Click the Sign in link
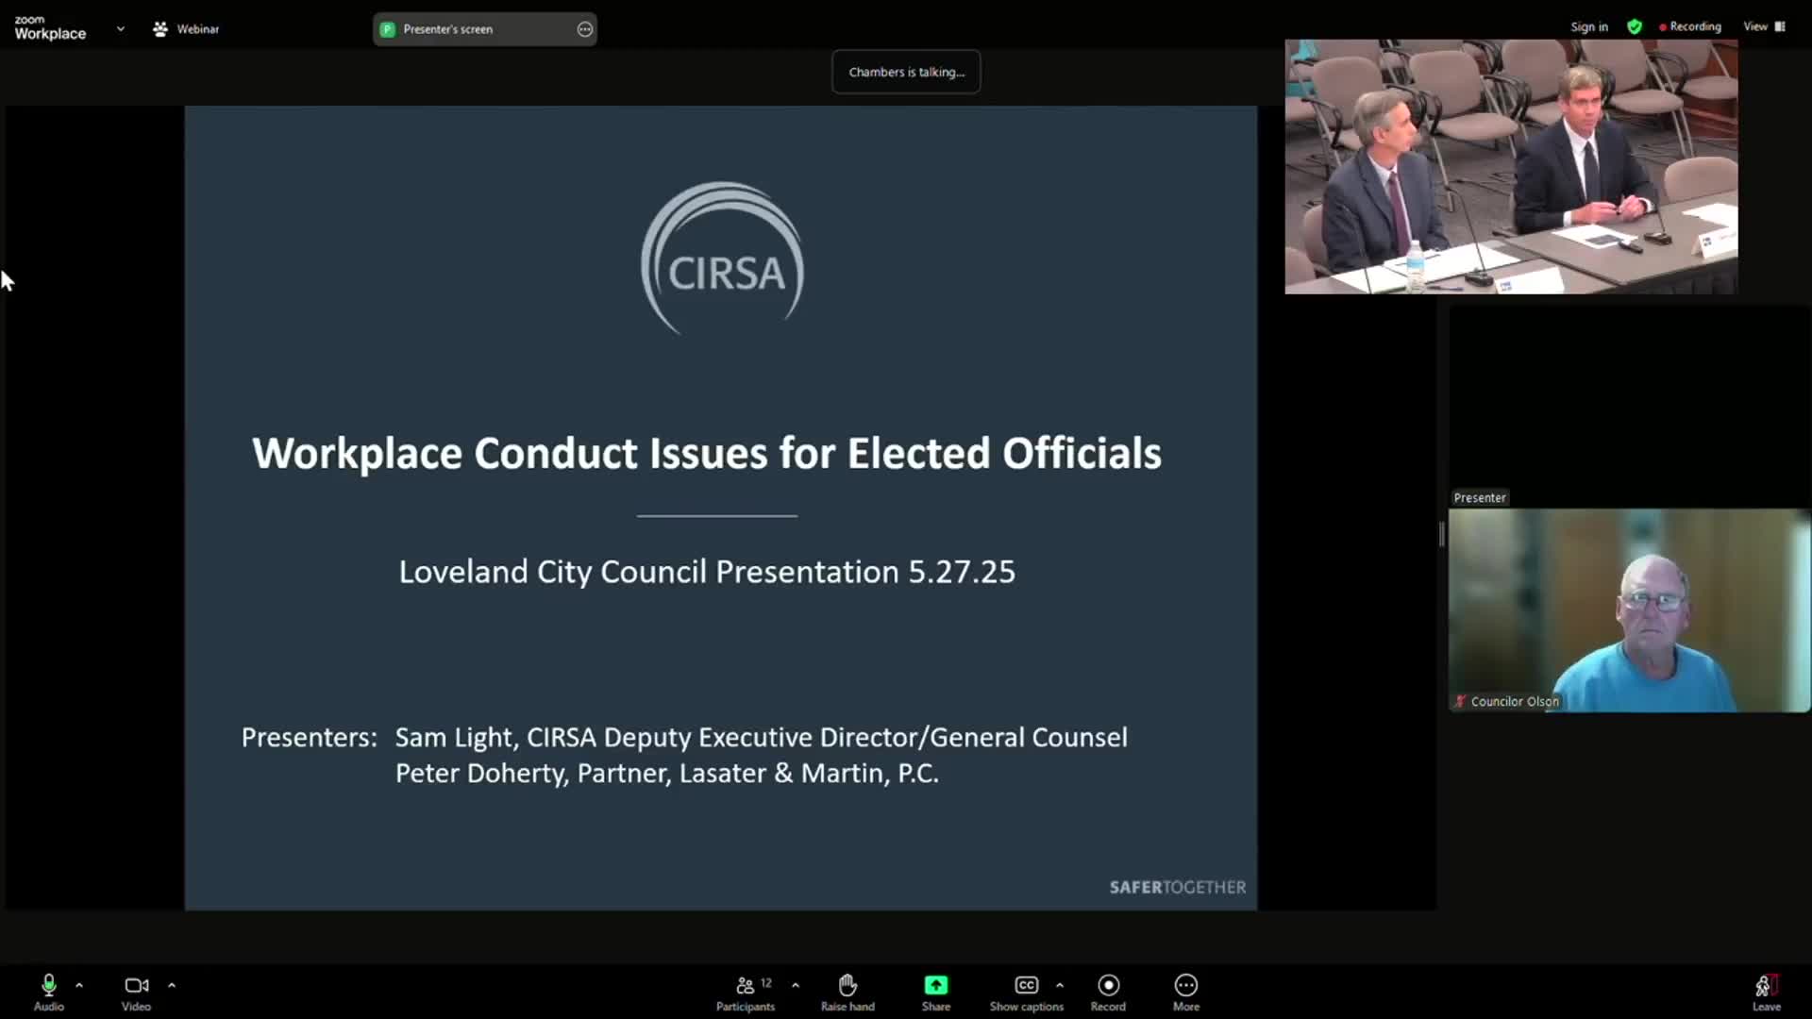The width and height of the screenshot is (1812, 1019). [1589, 27]
